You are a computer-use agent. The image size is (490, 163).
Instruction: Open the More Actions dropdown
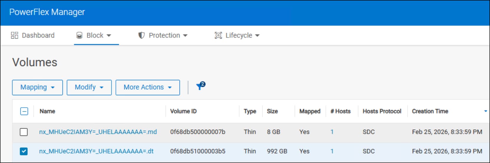148,87
